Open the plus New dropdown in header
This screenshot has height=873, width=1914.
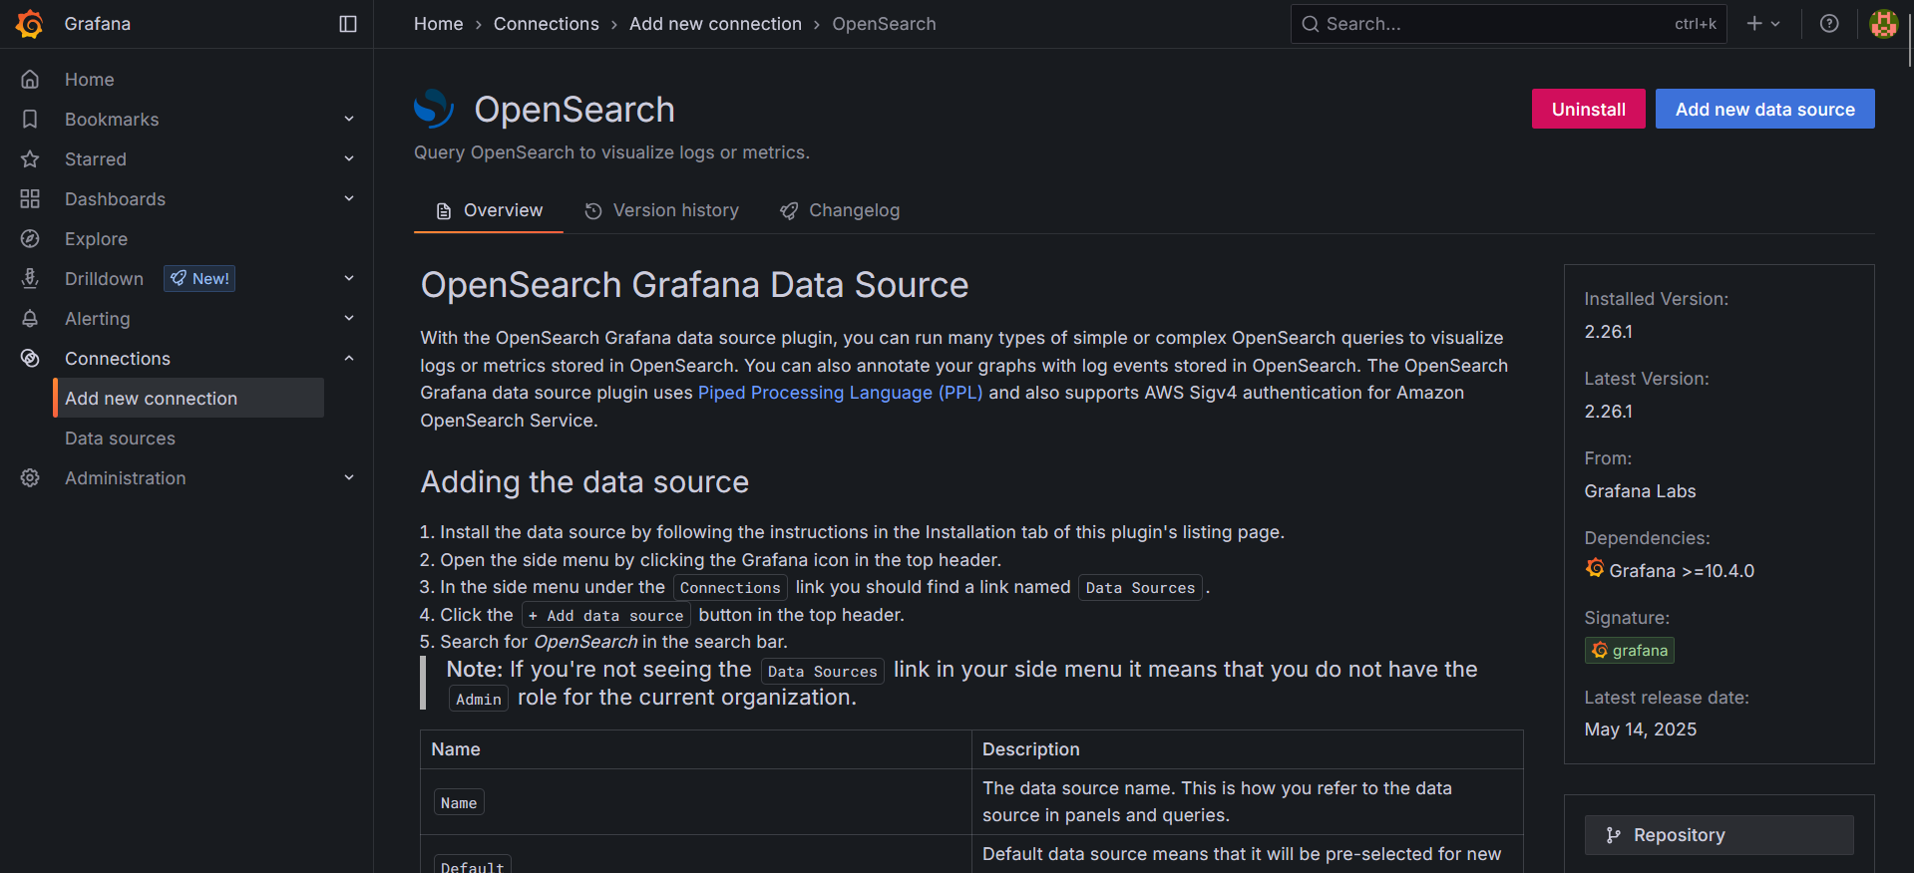(1763, 24)
